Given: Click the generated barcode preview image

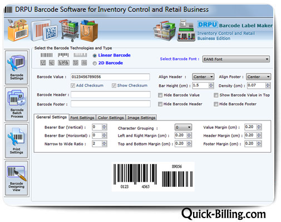Looking at the screenshot, I should pyautogui.click(x=153, y=176).
